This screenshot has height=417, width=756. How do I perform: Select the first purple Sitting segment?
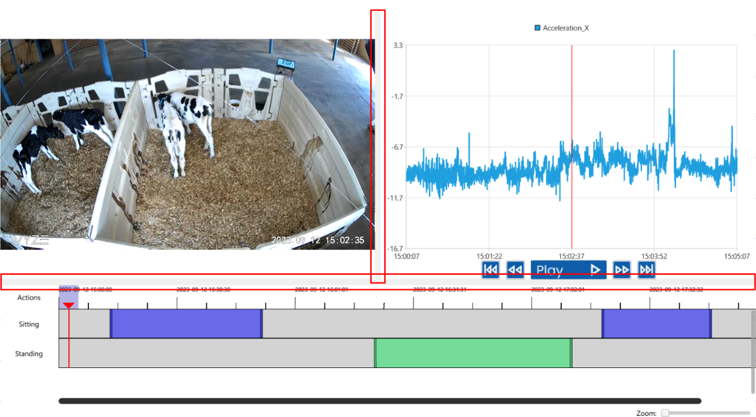click(186, 324)
